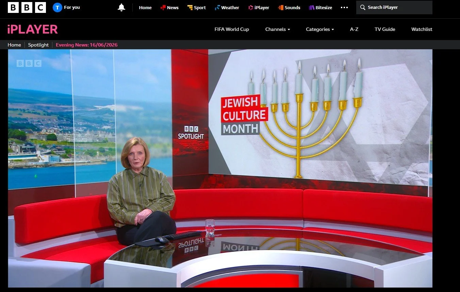Open the A-Z programme list
460x292 pixels.
point(354,30)
